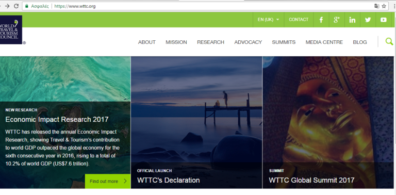Open the ADVOCACY menu

pos(248,42)
